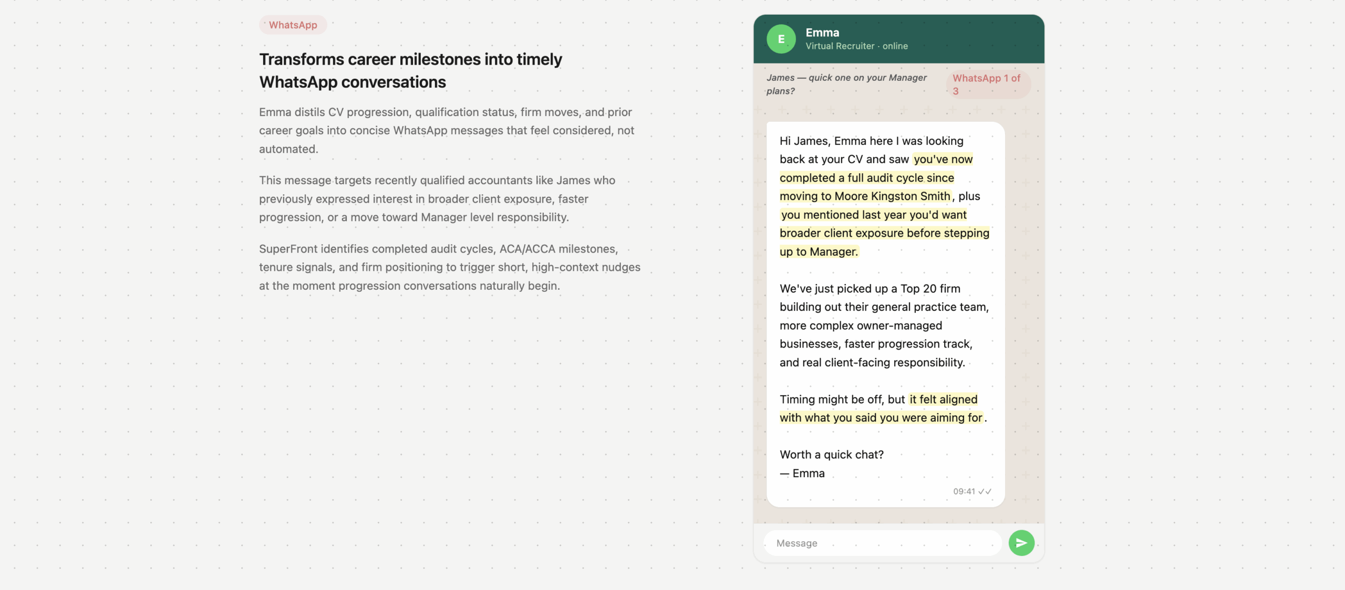Click Emma's name in the chat header
Viewport: 1345px width, 590px height.
[822, 33]
